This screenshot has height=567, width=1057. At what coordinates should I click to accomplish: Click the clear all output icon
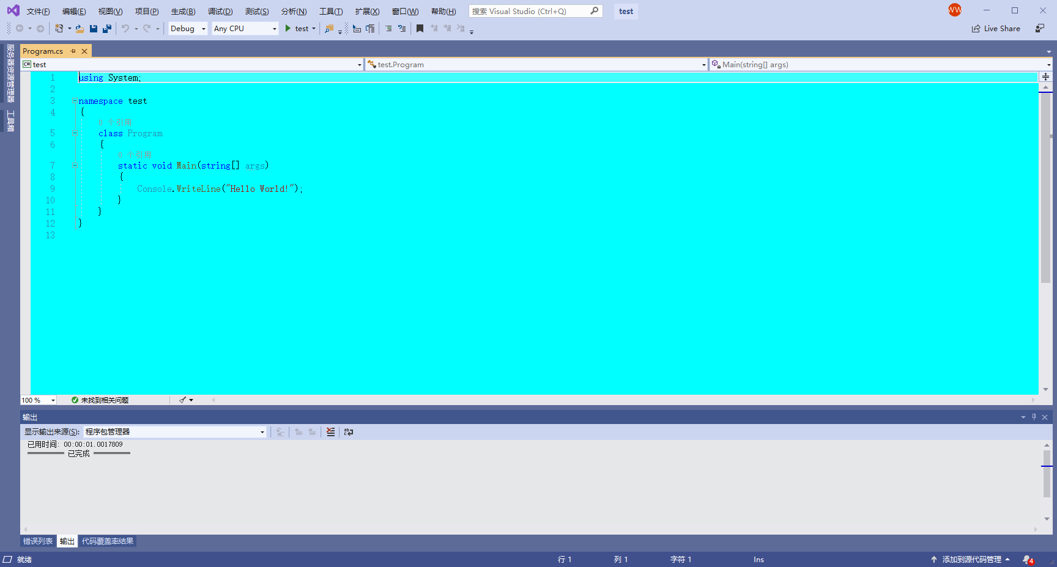click(330, 432)
